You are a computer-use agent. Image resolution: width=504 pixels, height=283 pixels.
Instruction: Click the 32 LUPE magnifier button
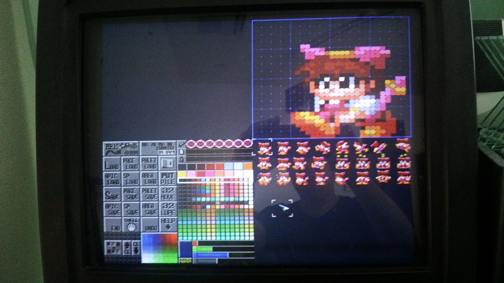point(168,209)
